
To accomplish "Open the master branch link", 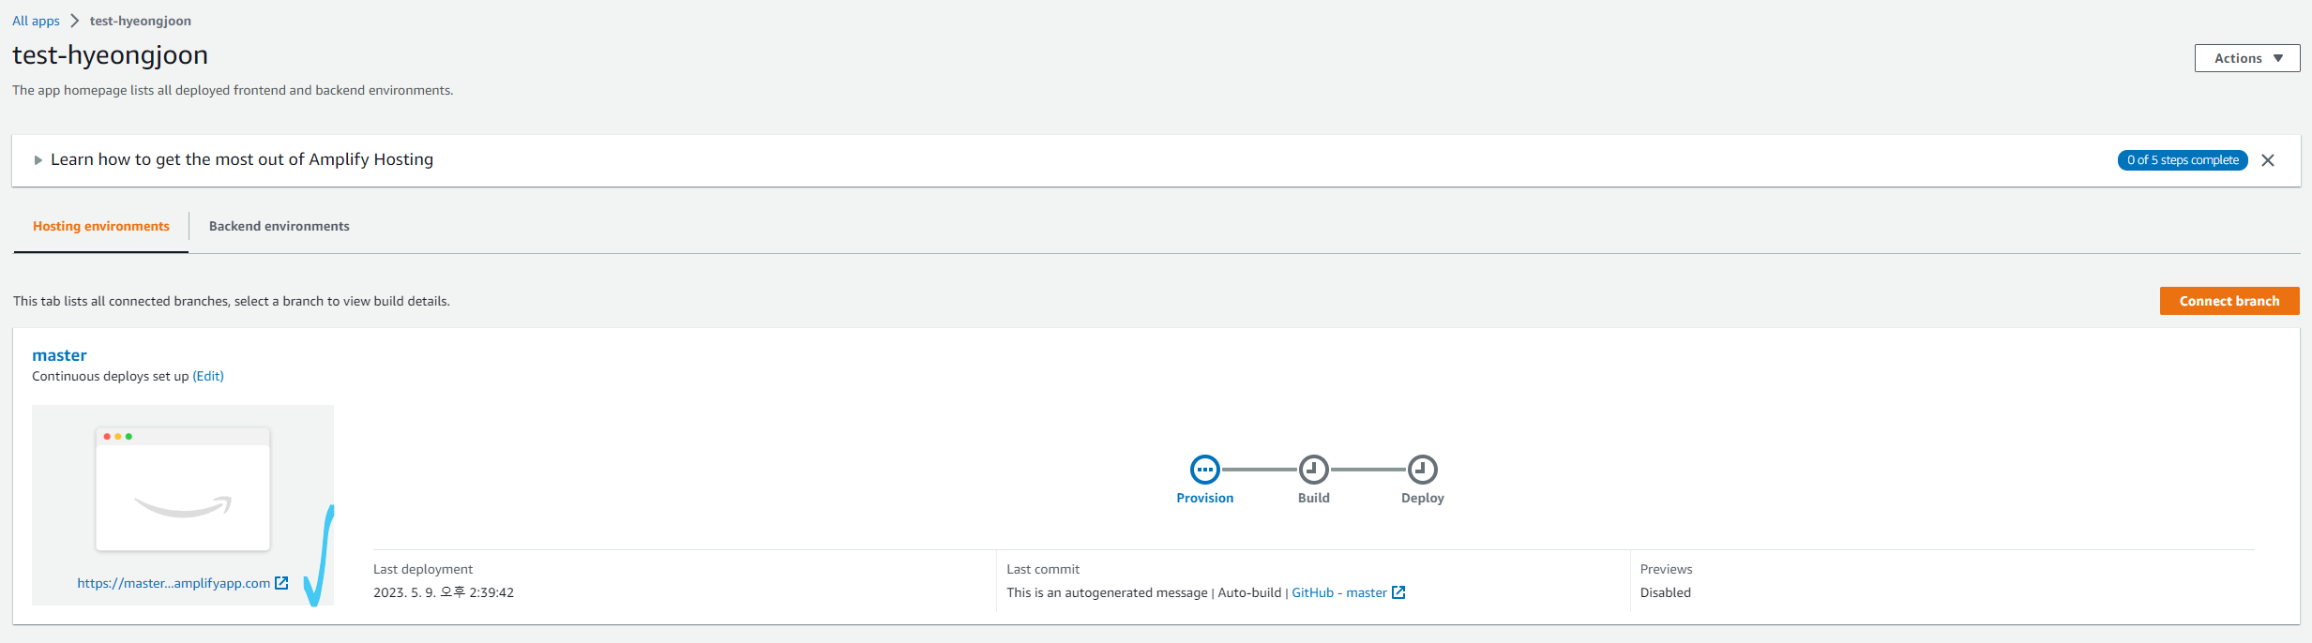I will click(x=59, y=355).
